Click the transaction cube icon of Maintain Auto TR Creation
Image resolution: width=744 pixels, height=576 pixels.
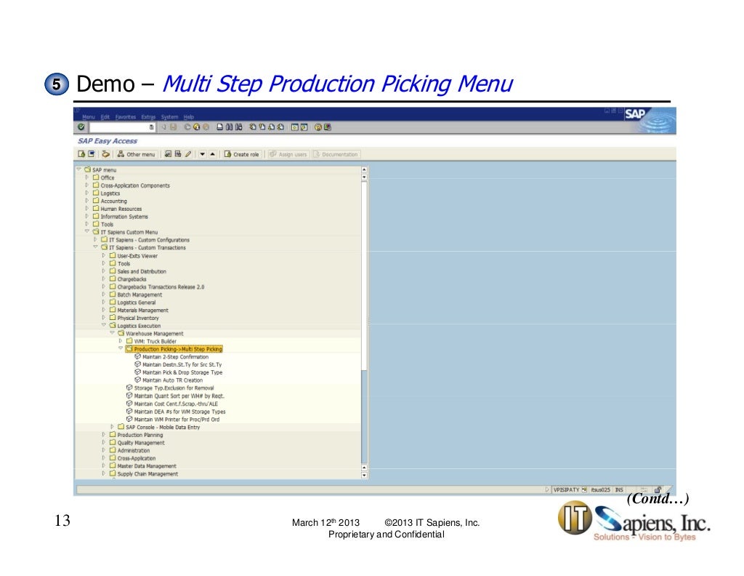(137, 380)
